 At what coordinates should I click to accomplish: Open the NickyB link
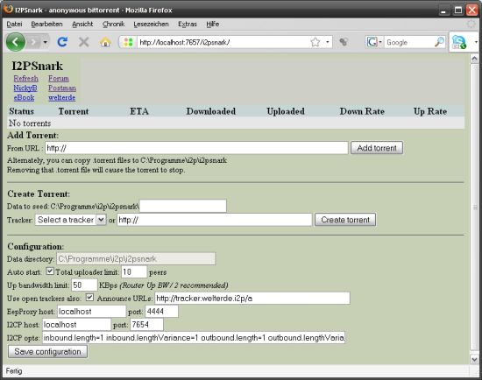click(25, 88)
